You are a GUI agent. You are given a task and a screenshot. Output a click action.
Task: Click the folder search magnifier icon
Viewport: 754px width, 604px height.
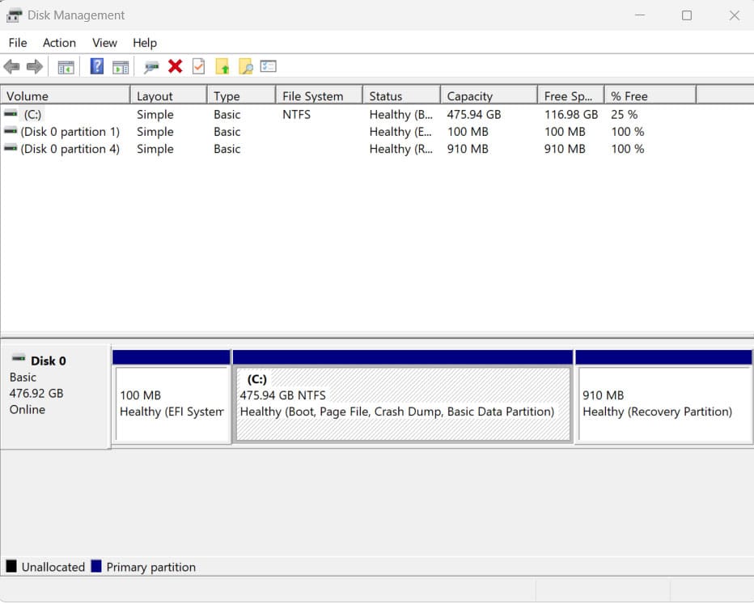click(x=246, y=66)
